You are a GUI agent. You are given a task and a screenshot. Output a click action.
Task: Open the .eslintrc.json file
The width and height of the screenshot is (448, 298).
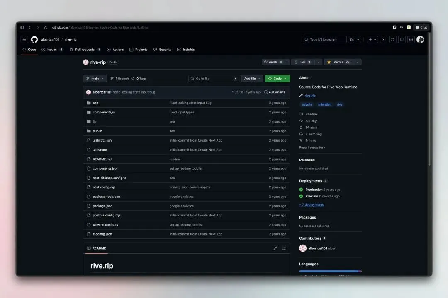102,140
